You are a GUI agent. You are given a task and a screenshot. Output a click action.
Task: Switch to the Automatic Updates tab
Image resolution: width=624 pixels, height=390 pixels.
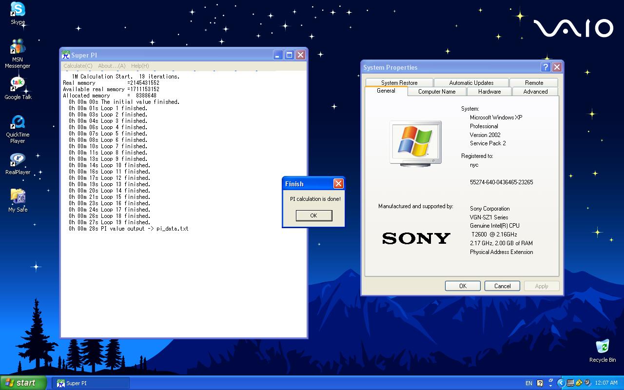coord(471,83)
